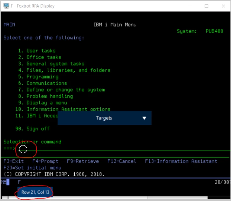Screen dimensions: 231x201
Task: Minimize the Foxtrot RPA Display window
Action: (x=190, y=6)
